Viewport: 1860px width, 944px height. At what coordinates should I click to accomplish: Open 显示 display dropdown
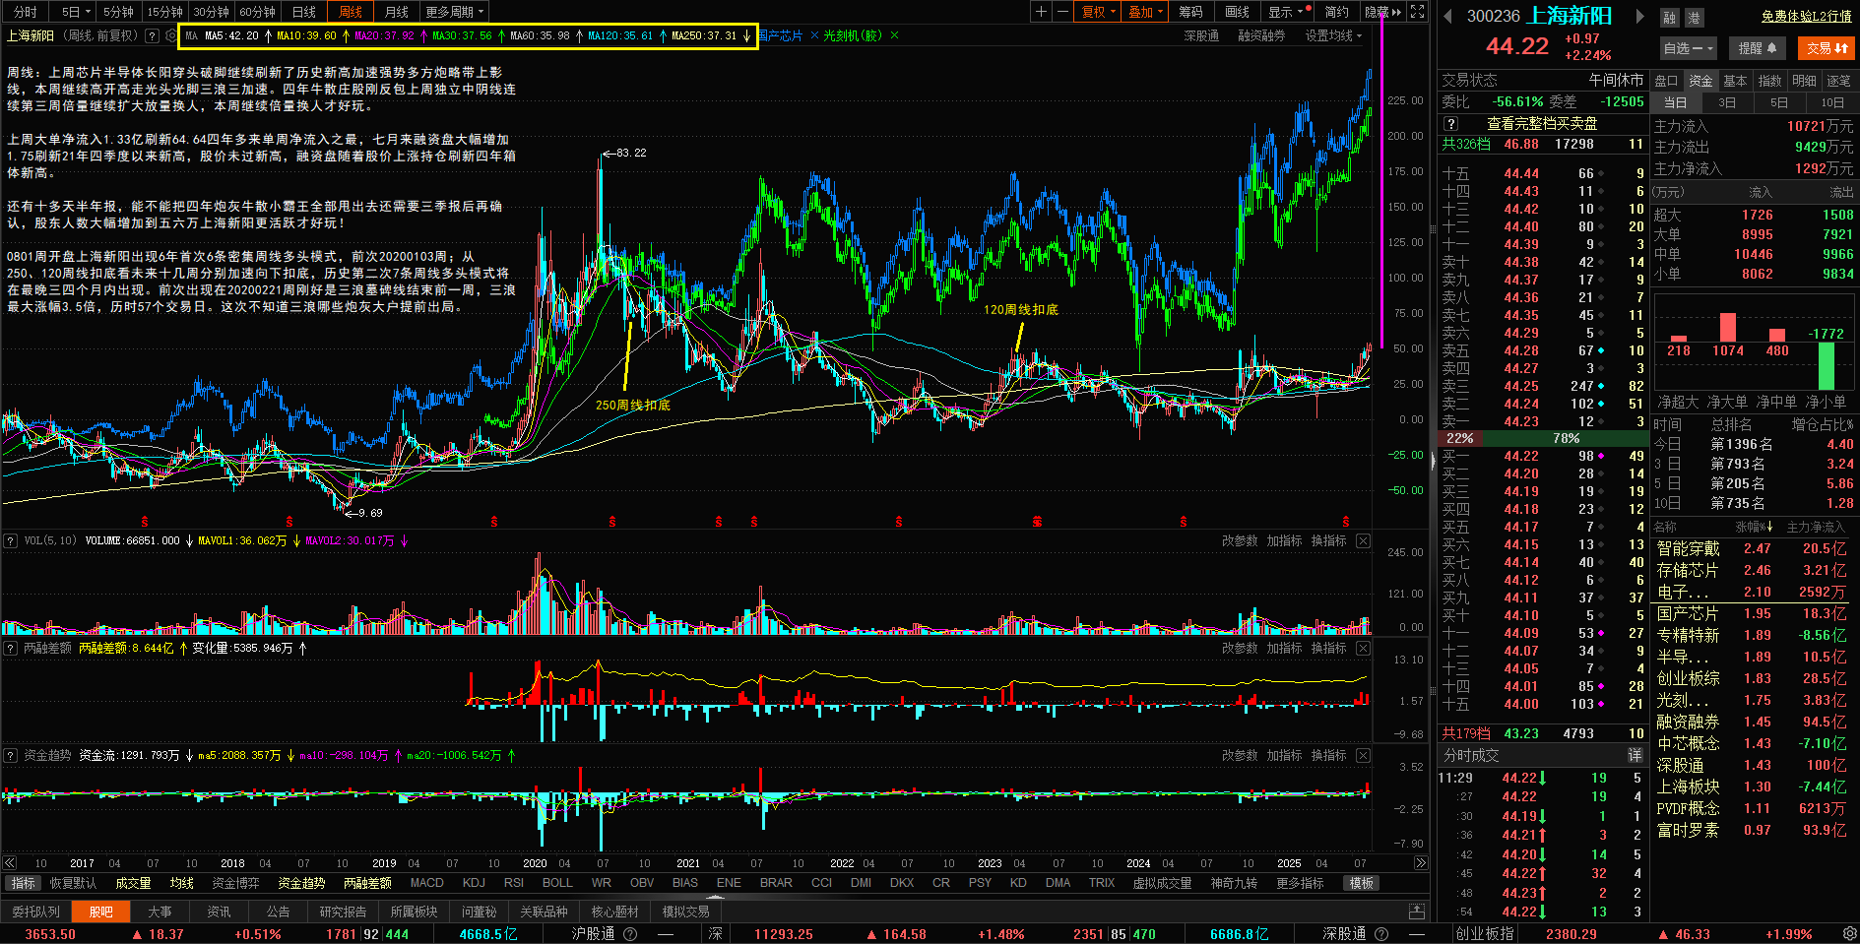[x=1288, y=12]
